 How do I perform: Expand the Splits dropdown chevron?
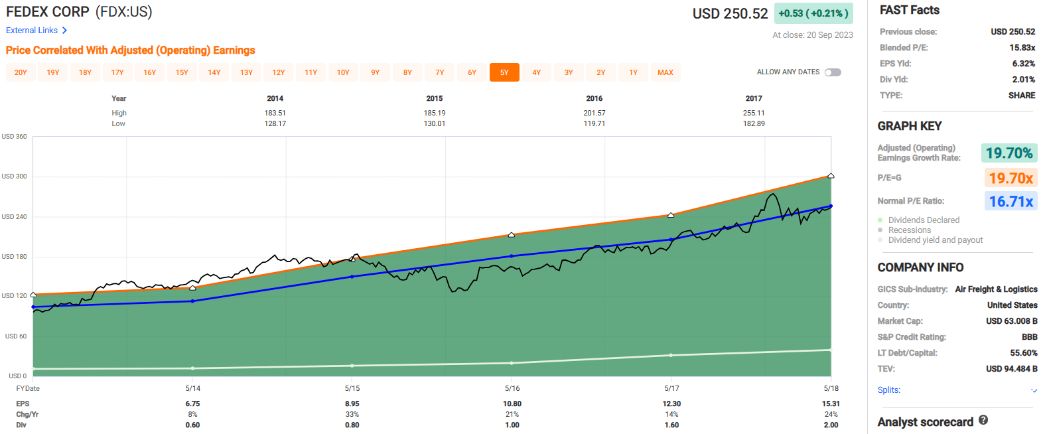pos(1034,390)
